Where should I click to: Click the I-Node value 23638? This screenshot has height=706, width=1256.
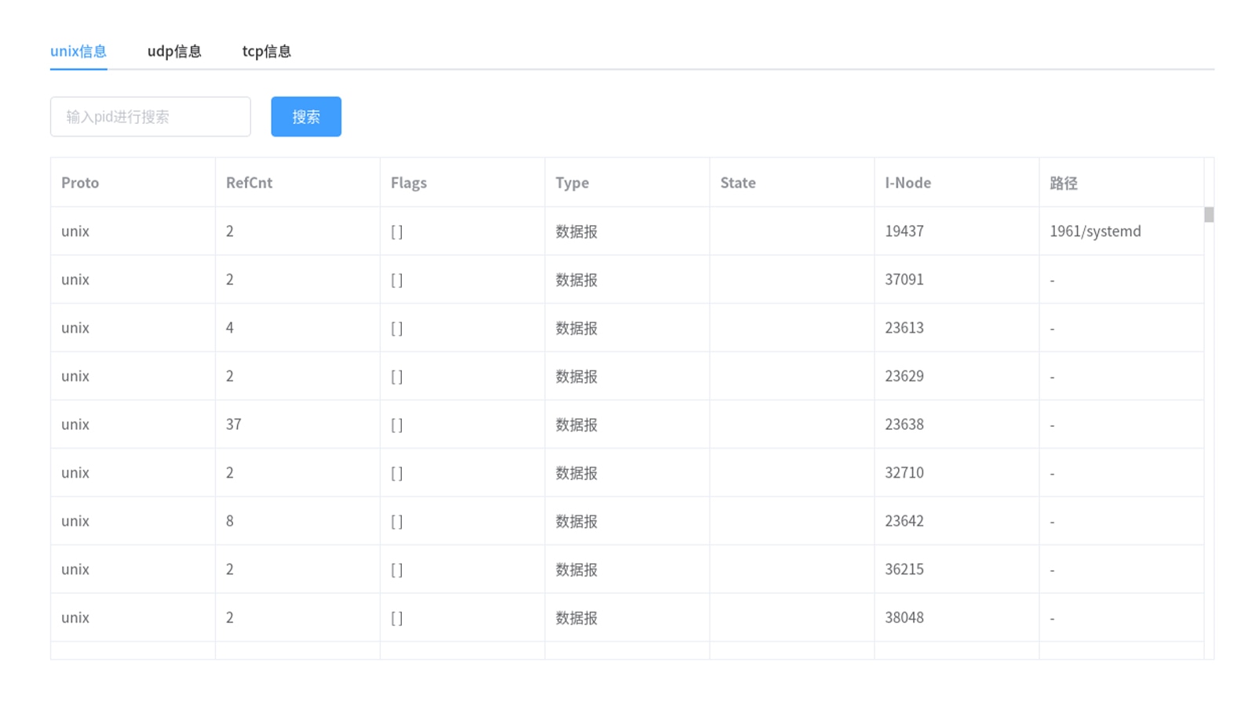tap(904, 424)
